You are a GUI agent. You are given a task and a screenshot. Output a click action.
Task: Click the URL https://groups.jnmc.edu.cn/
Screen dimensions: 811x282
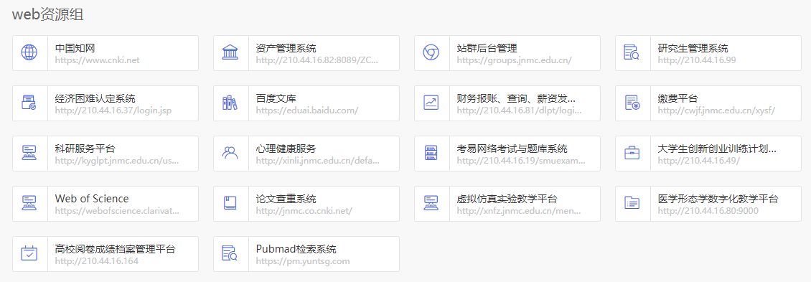[514, 60]
